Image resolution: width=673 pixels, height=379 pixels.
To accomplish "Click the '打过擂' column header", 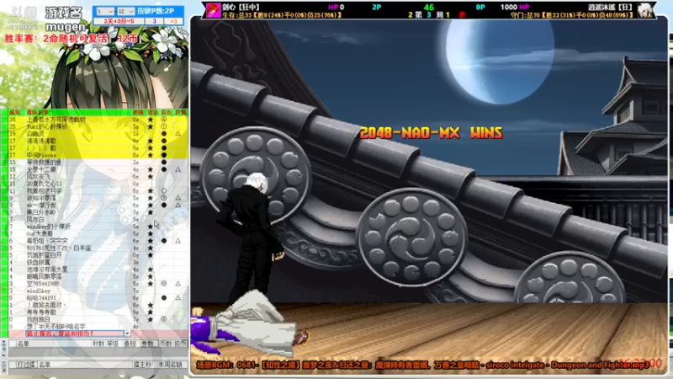I will 26,365.
